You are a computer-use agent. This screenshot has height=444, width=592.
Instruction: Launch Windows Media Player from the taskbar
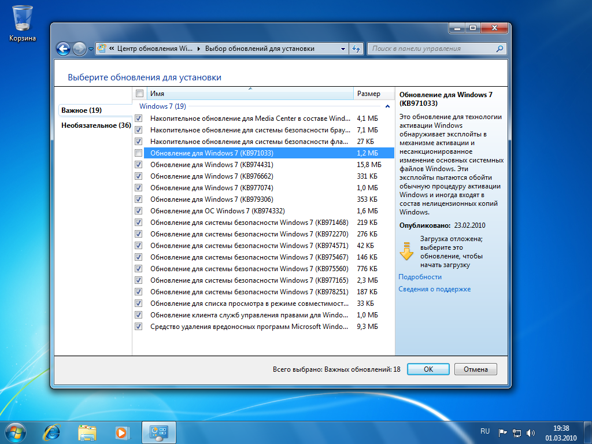coord(123,432)
